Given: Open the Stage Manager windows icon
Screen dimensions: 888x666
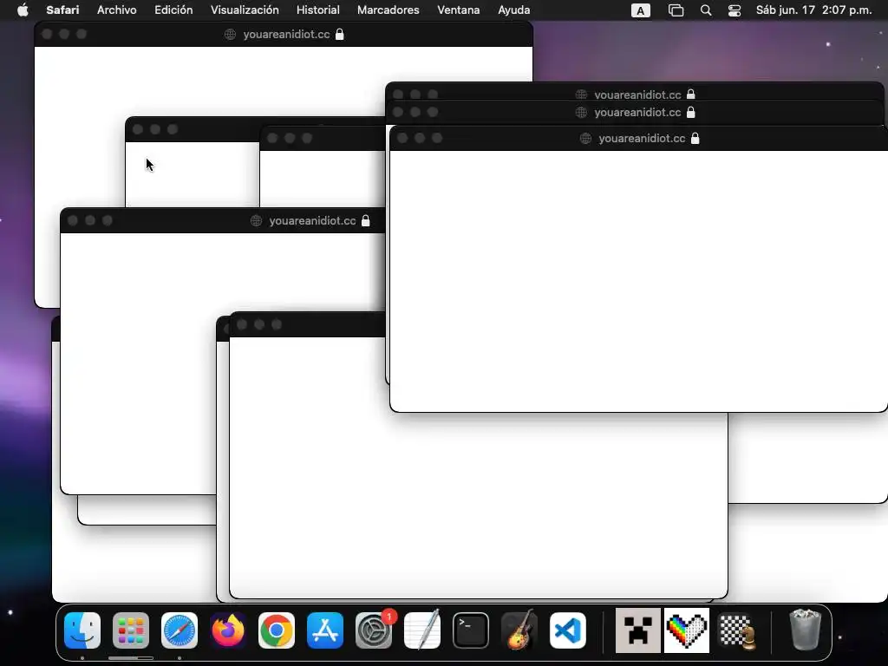Looking at the screenshot, I should (676, 10).
